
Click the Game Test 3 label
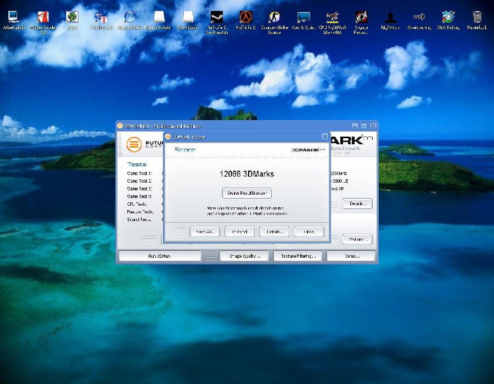139,189
